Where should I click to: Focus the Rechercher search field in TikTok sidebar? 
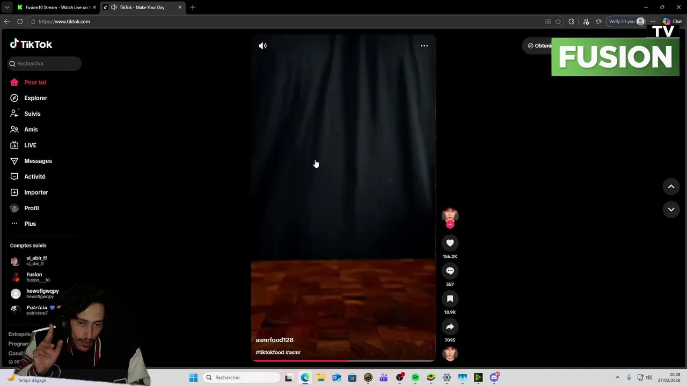45,63
